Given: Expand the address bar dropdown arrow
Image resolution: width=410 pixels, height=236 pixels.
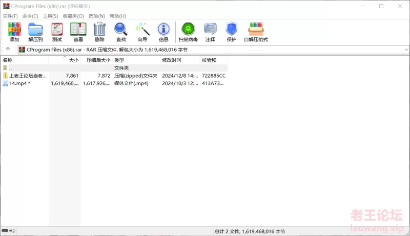Looking at the screenshot, I should point(406,50).
